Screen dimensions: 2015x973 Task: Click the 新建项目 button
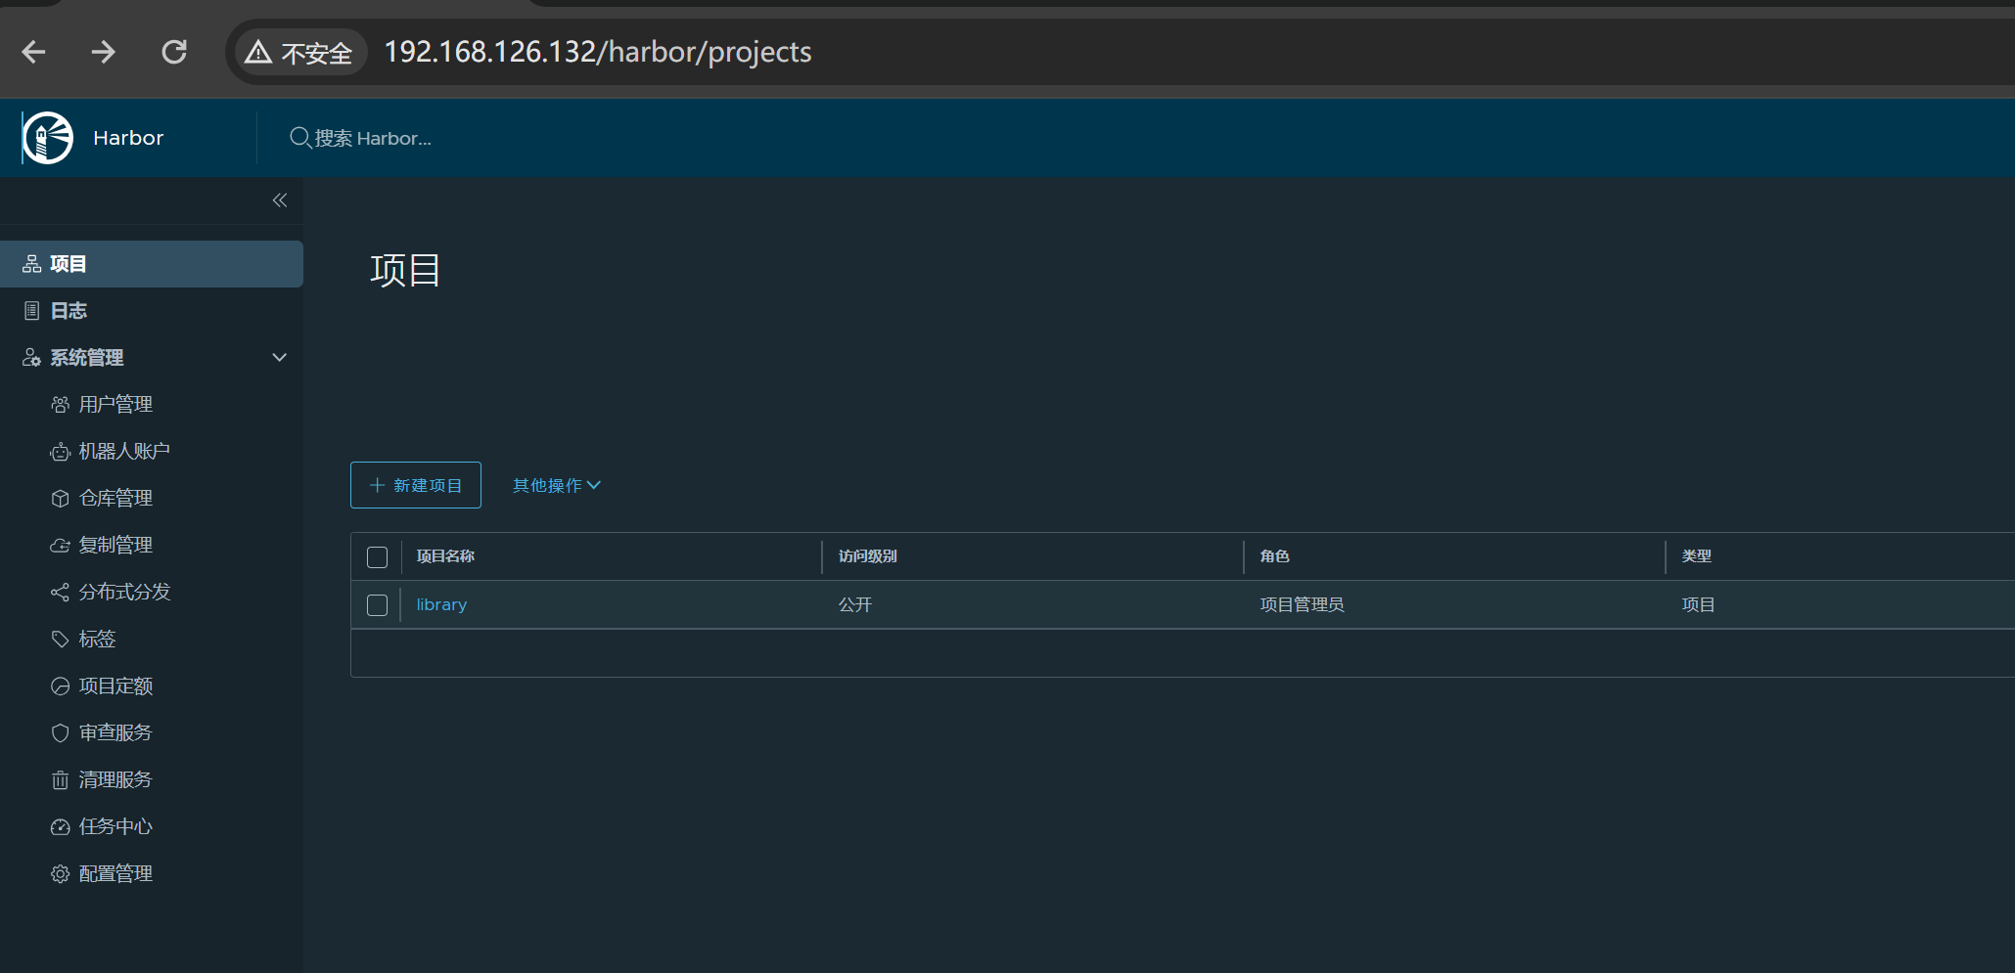click(x=416, y=486)
